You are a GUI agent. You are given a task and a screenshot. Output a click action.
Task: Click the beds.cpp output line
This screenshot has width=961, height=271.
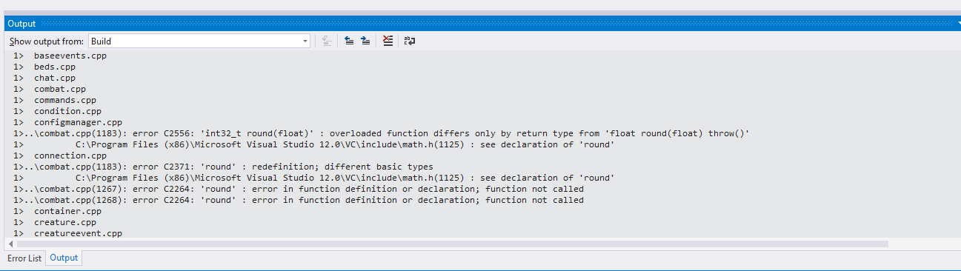[44, 67]
